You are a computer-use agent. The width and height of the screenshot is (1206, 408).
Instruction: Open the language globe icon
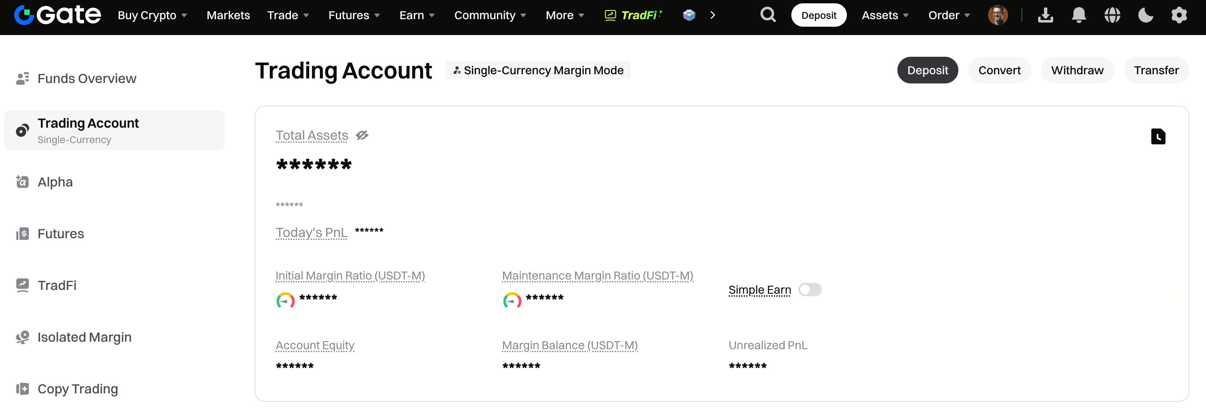(x=1112, y=15)
